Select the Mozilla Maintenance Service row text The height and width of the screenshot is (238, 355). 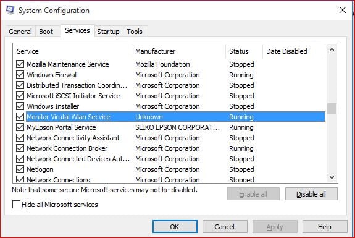click(68, 64)
